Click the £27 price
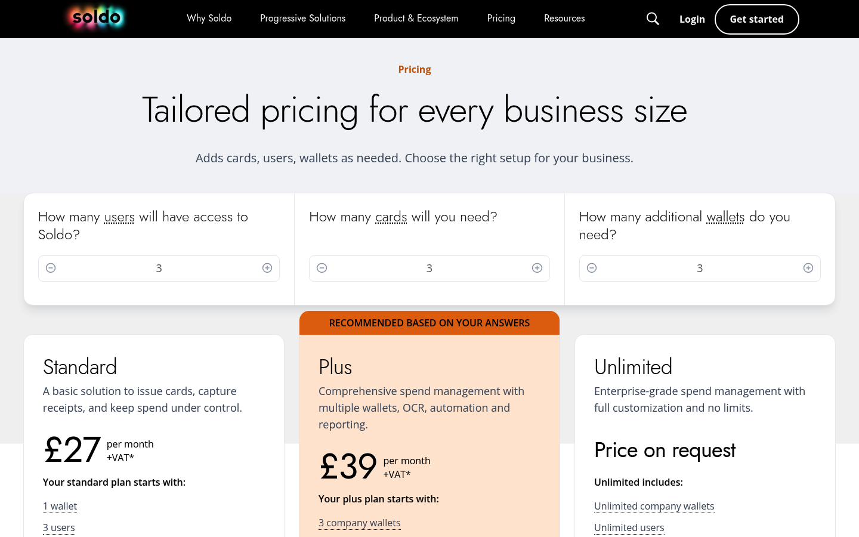The width and height of the screenshot is (859, 537). click(72, 450)
